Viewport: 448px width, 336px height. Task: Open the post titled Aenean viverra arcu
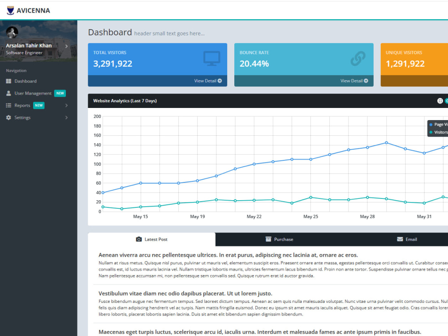click(x=228, y=255)
